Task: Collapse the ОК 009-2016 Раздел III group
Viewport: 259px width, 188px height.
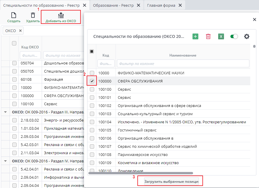Action: (5, 112)
